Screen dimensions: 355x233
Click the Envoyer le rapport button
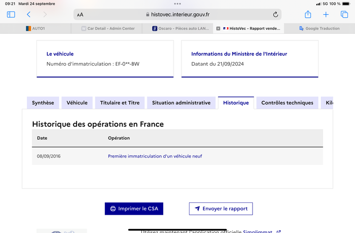(221, 209)
